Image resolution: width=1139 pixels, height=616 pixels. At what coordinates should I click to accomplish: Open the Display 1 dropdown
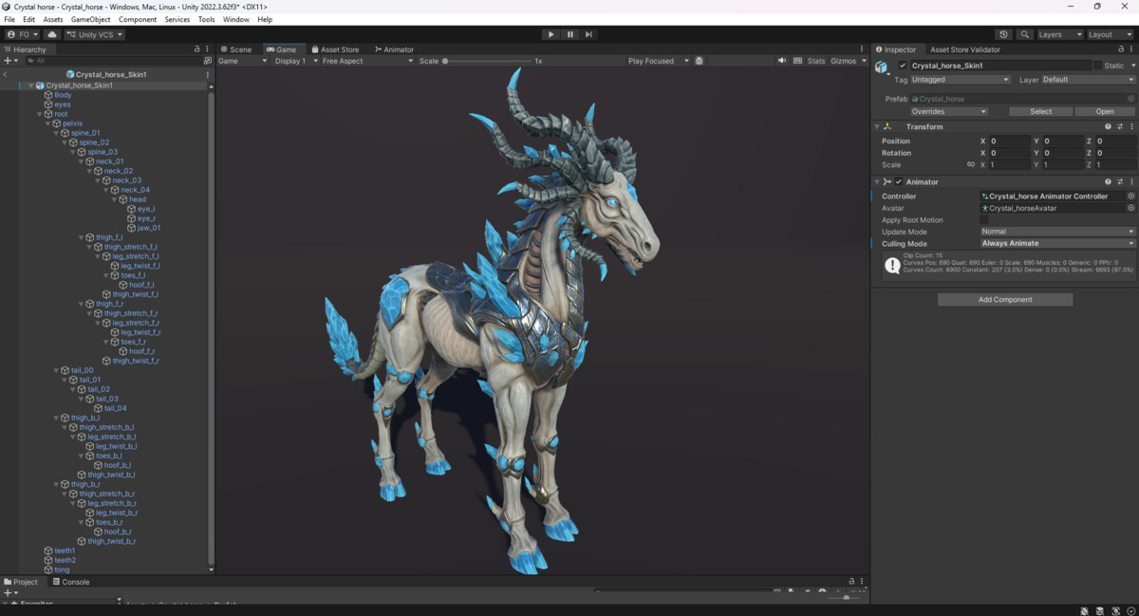(295, 61)
